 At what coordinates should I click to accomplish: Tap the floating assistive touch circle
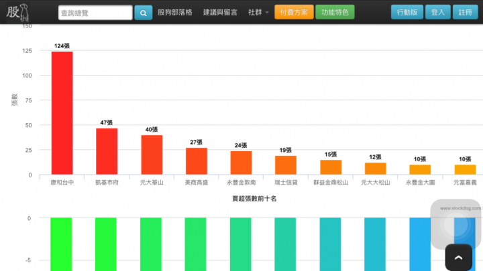[456, 225]
